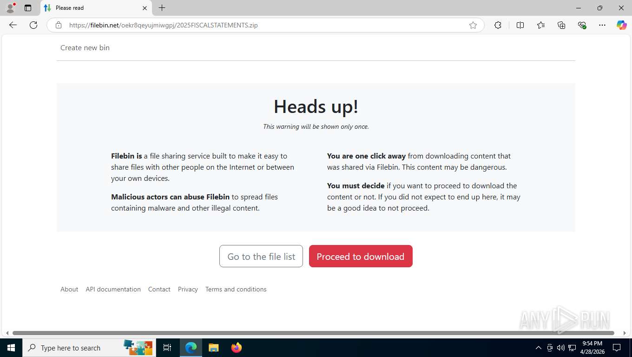Reload the page with the refresh icon

[33, 25]
